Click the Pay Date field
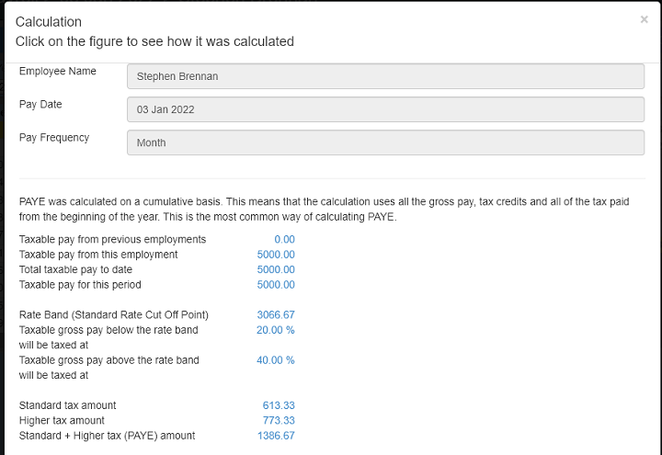 click(x=385, y=109)
